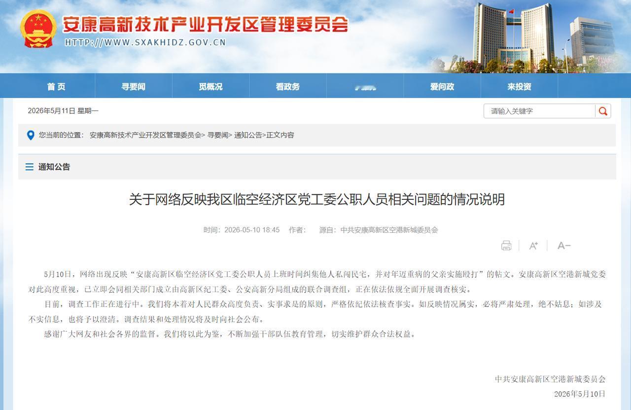
Task: Open the 览概况 navigation tab
Action: [x=210, y=86]
